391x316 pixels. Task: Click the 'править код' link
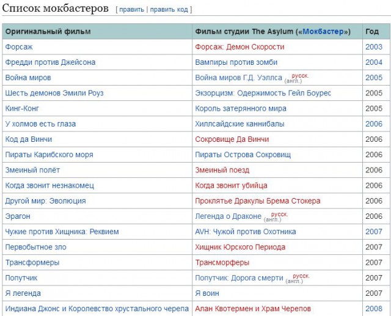[169, 10]
